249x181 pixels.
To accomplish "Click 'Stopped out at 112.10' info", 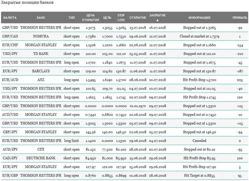I will point(199,54).
